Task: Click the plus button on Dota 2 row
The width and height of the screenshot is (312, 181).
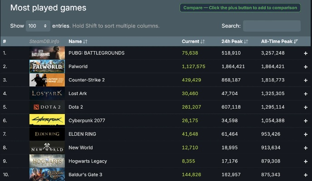Action: tap(306, 107)
